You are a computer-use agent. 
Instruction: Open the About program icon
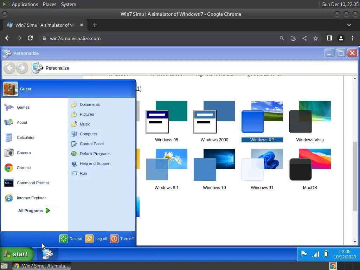pos(9,122)
